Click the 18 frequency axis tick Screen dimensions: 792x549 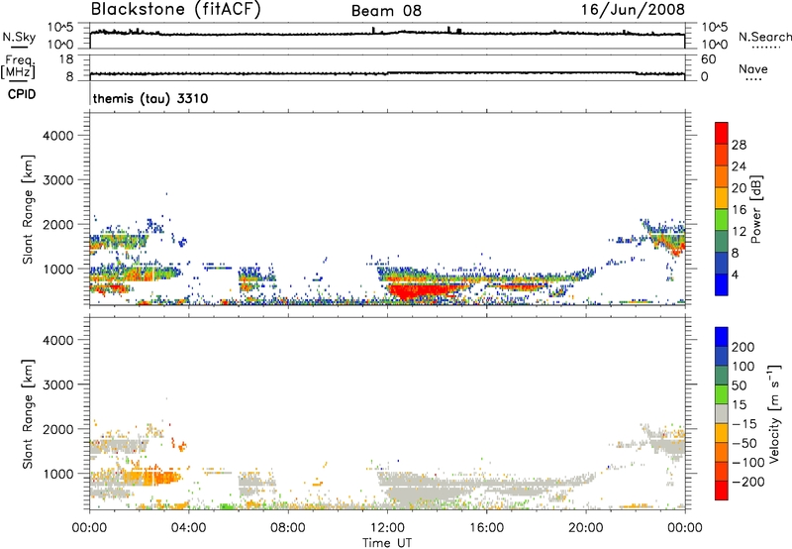66,59
